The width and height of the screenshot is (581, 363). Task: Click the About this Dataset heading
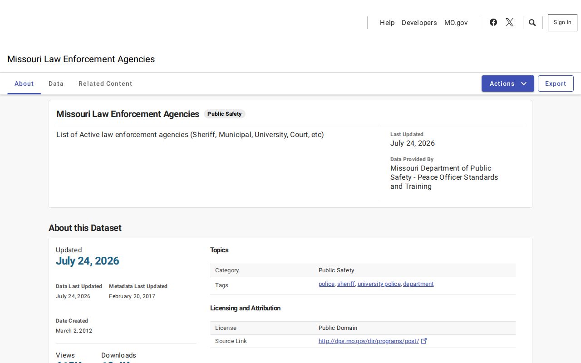pyautogui.click(x=85, y=228)
